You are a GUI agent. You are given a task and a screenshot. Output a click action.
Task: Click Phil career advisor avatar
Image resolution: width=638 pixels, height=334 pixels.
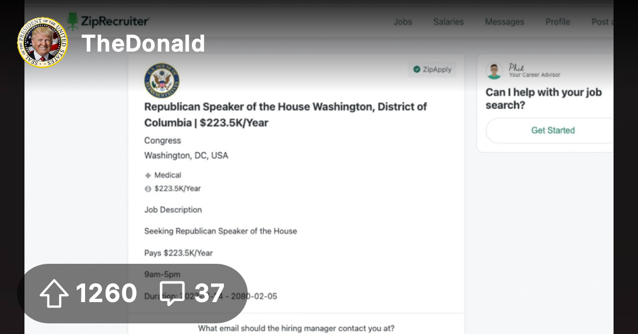tap(494, 71)
